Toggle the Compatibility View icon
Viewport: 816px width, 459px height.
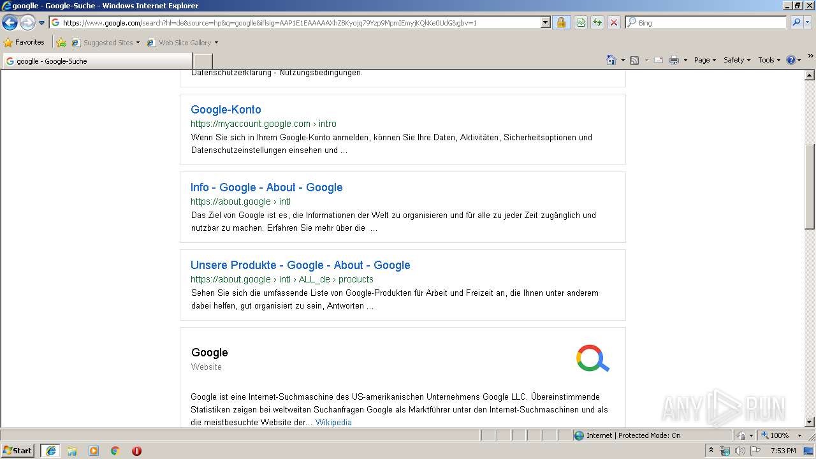point(581,22)
